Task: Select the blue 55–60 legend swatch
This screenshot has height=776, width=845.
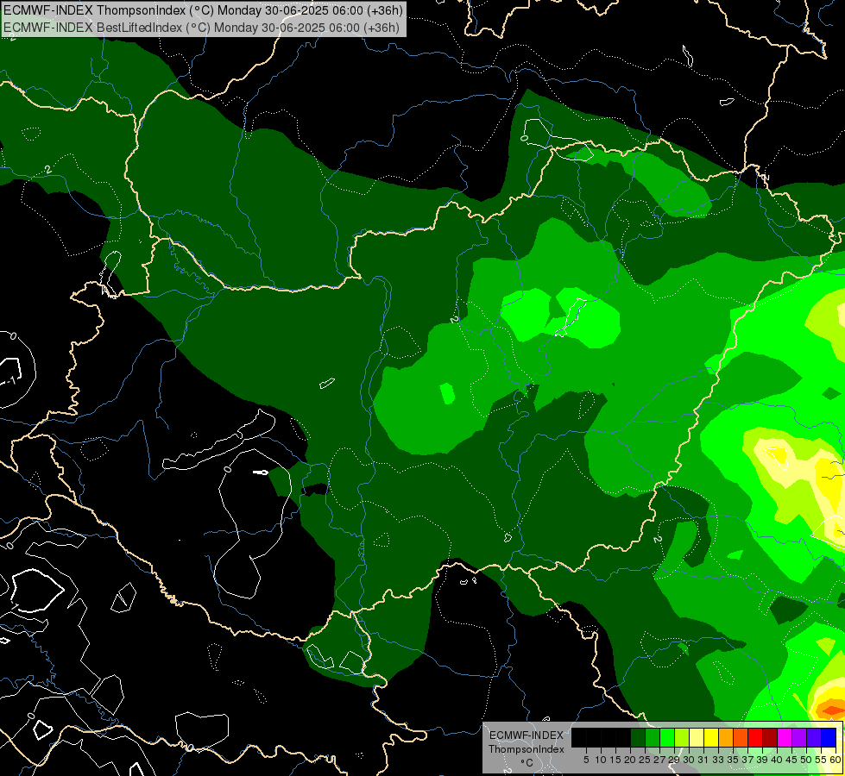Action: click(x=829, y=738)
